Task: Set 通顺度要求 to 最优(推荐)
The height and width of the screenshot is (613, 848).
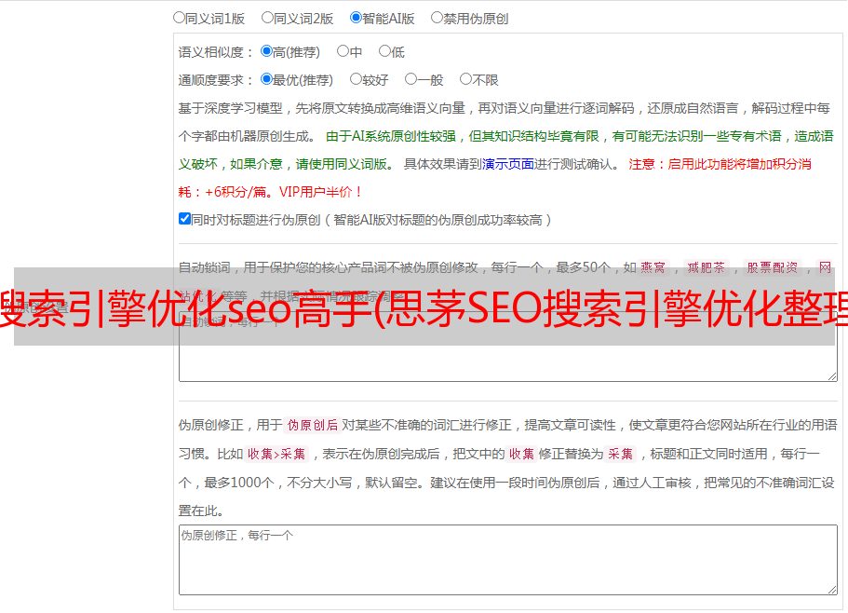Action: 266,79
